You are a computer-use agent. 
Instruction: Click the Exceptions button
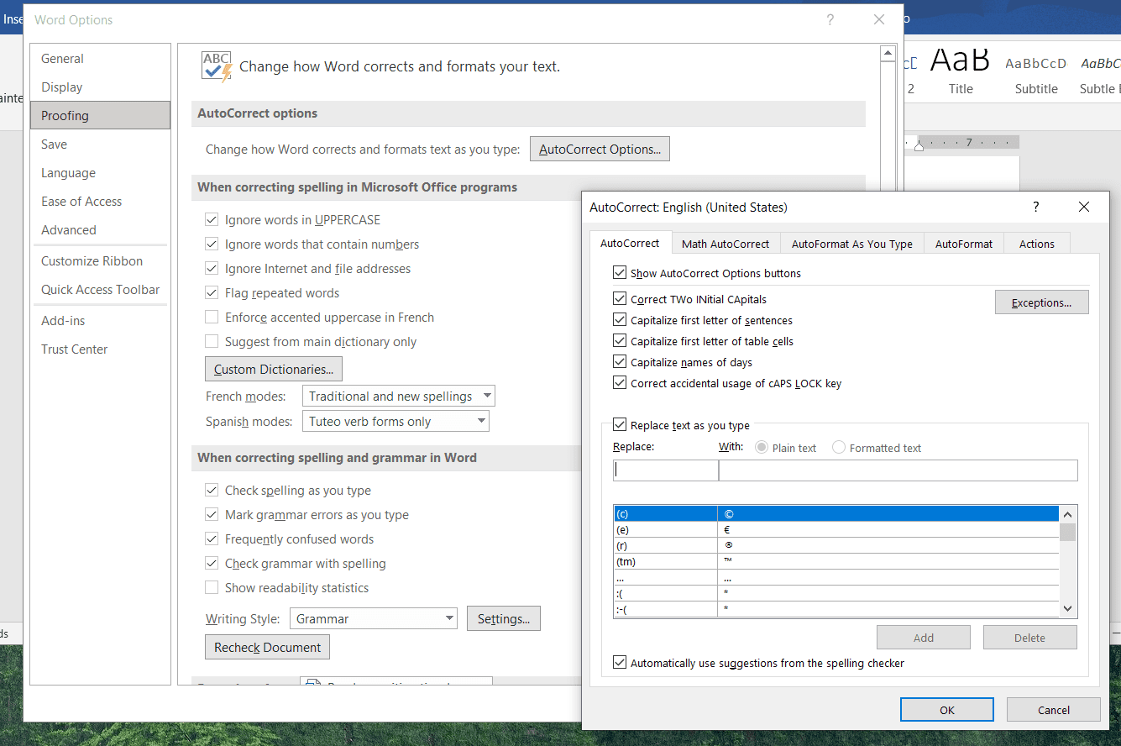(1041, 302)
